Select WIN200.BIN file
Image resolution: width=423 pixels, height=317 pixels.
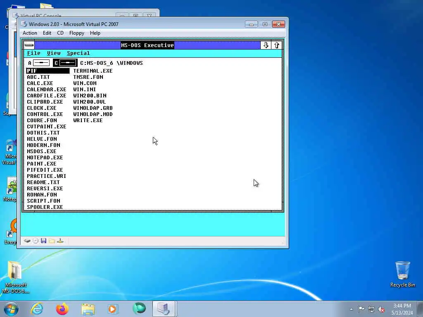click(90, 96)
